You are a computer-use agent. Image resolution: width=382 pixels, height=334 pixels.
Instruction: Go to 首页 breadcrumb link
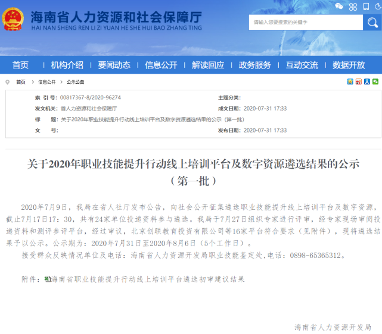pyautogui.click(x=21, y=82)
